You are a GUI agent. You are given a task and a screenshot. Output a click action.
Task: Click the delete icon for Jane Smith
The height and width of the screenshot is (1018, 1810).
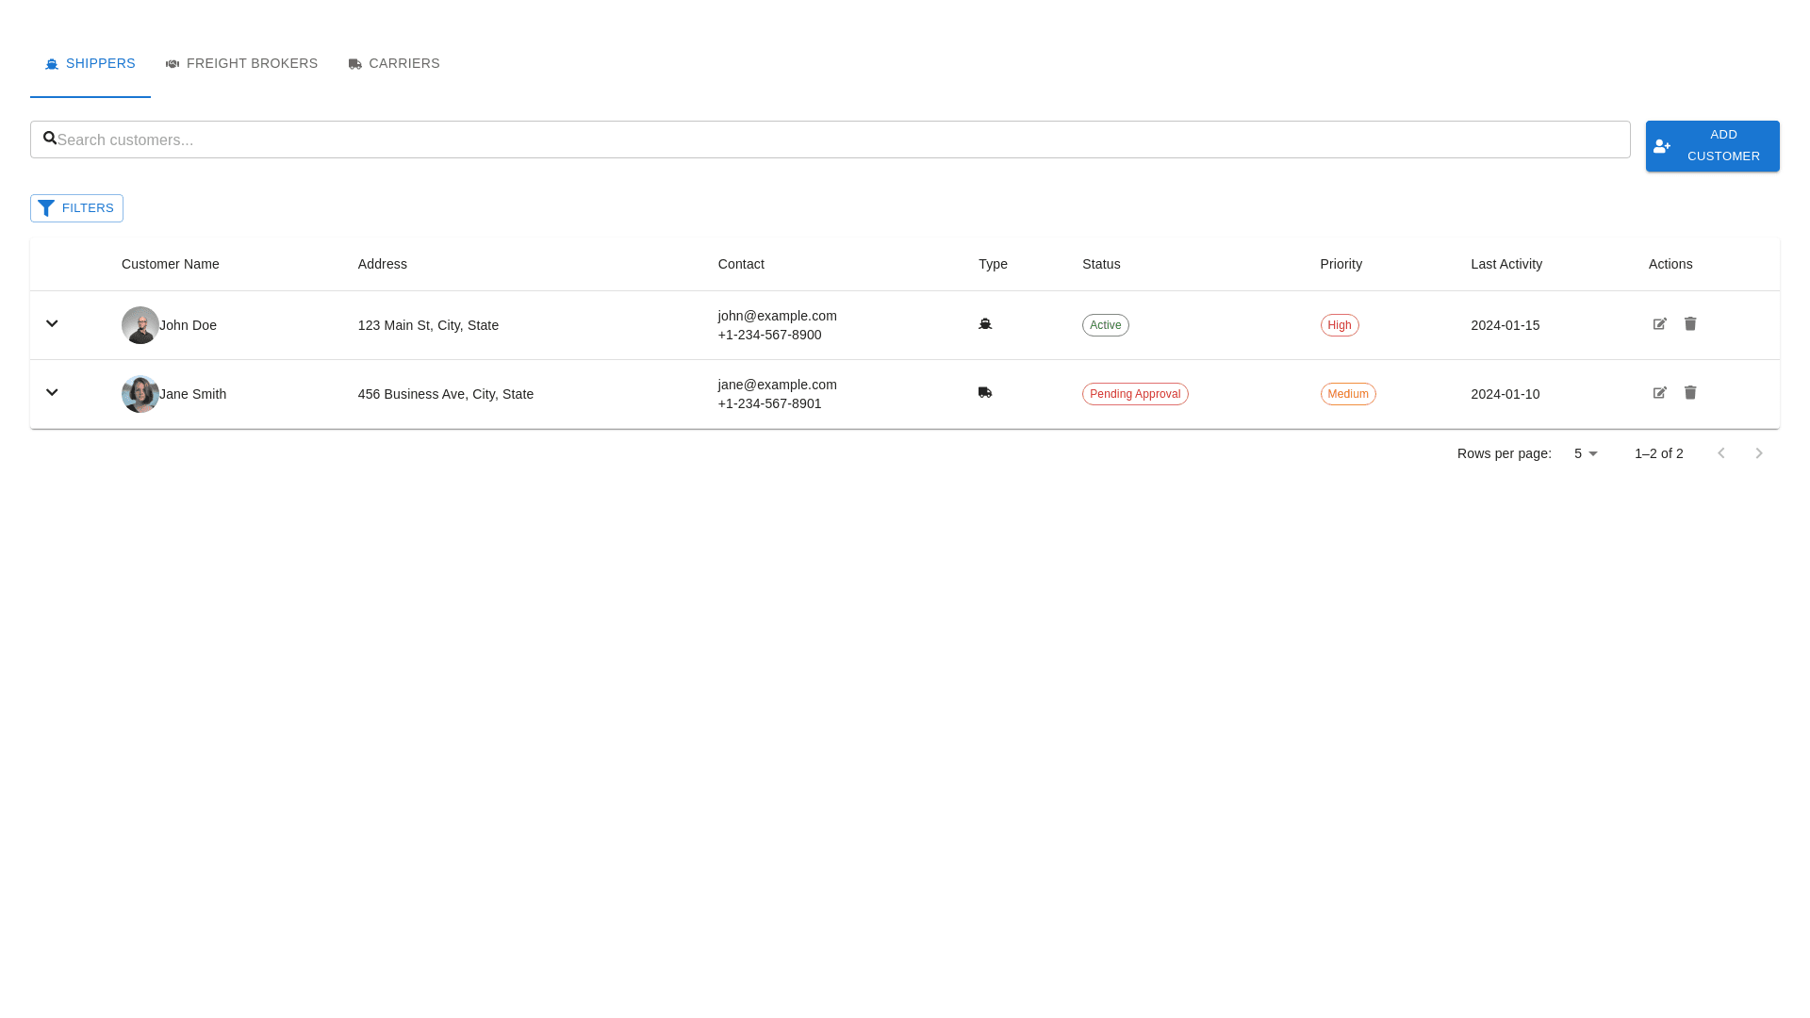1690,393
